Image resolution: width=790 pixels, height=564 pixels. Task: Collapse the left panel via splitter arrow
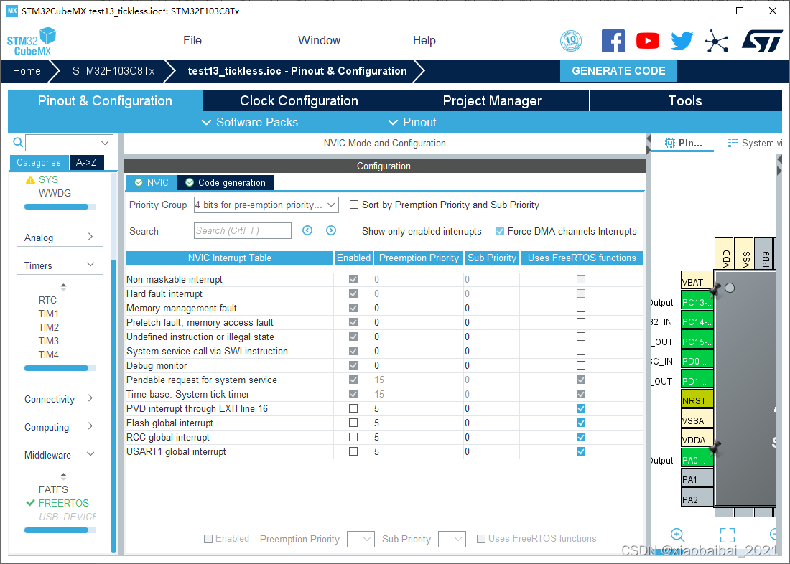point(648,139)
